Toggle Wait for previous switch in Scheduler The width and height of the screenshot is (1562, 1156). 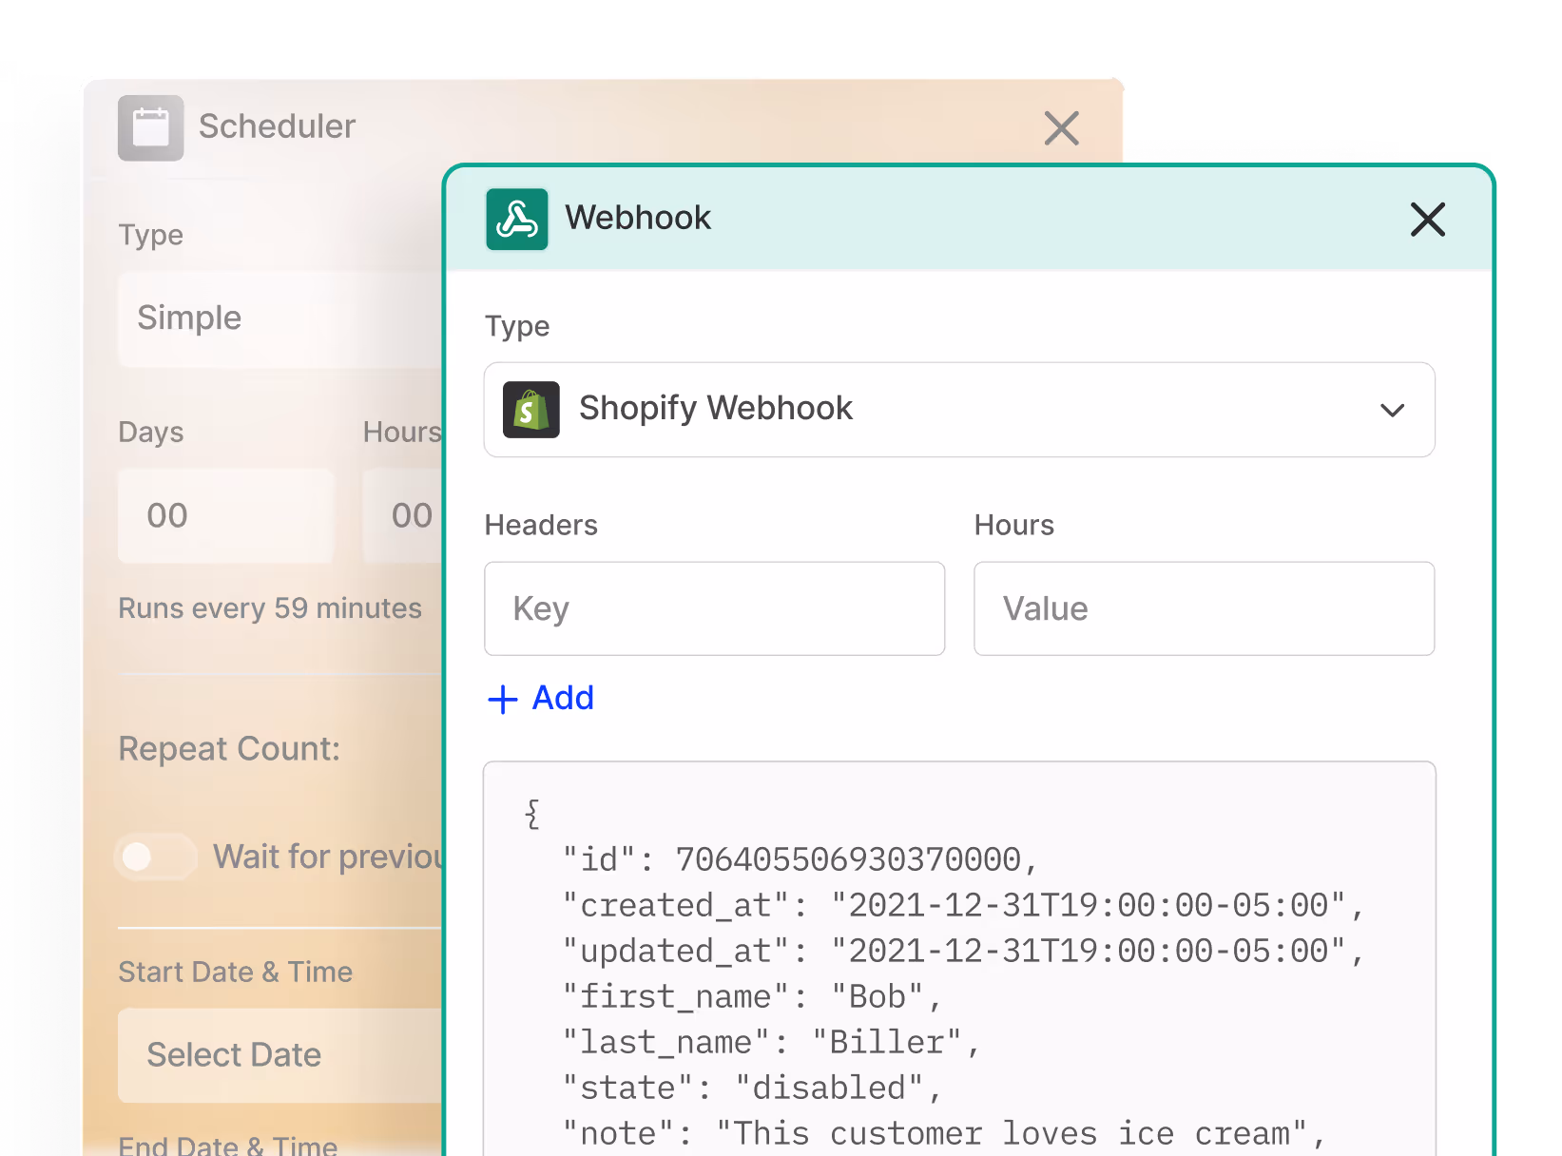pos(156,857)
